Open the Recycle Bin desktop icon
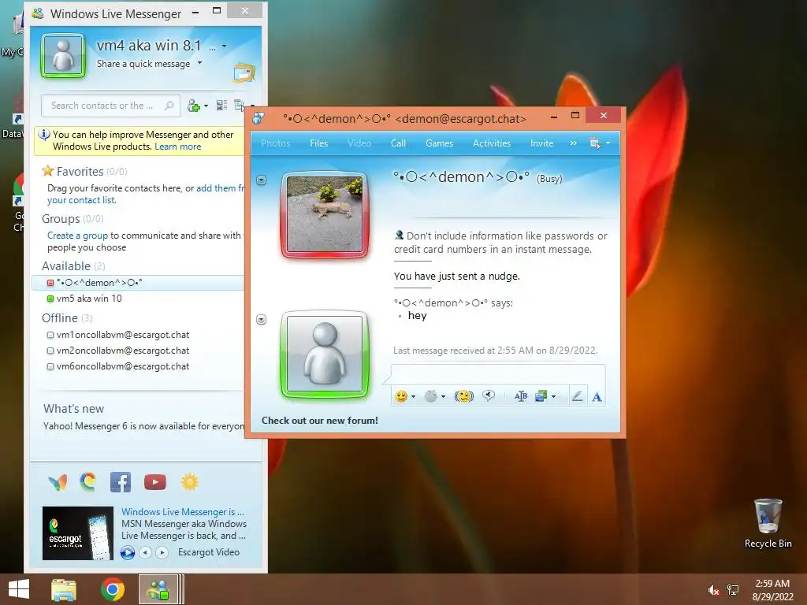The image size is (807, 605). (x=768, y=523)
